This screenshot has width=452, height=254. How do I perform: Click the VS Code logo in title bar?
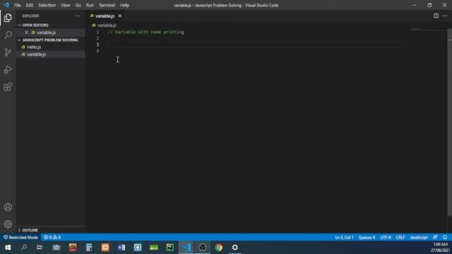(6, 5)
